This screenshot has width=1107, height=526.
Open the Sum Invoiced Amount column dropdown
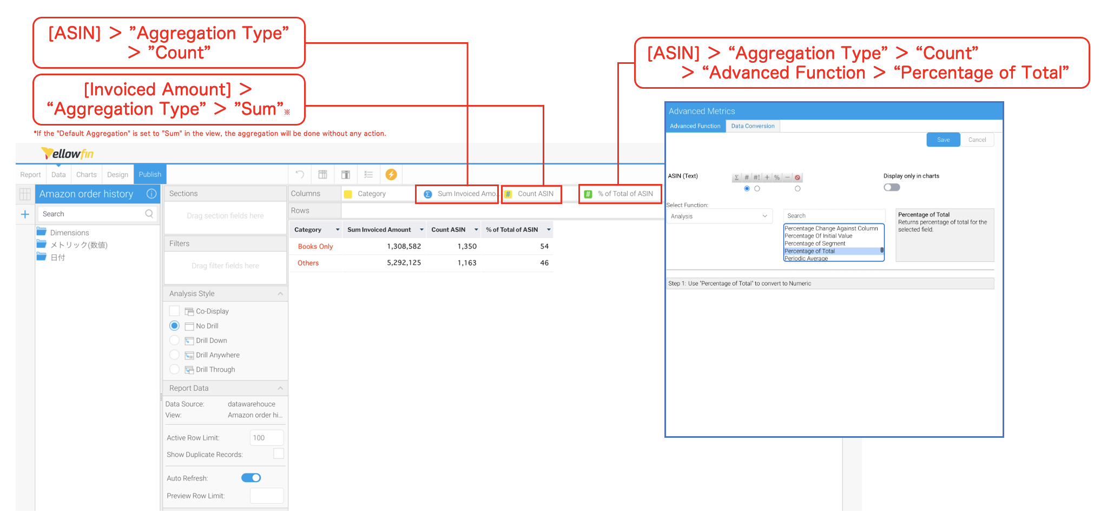pos(421,230)
